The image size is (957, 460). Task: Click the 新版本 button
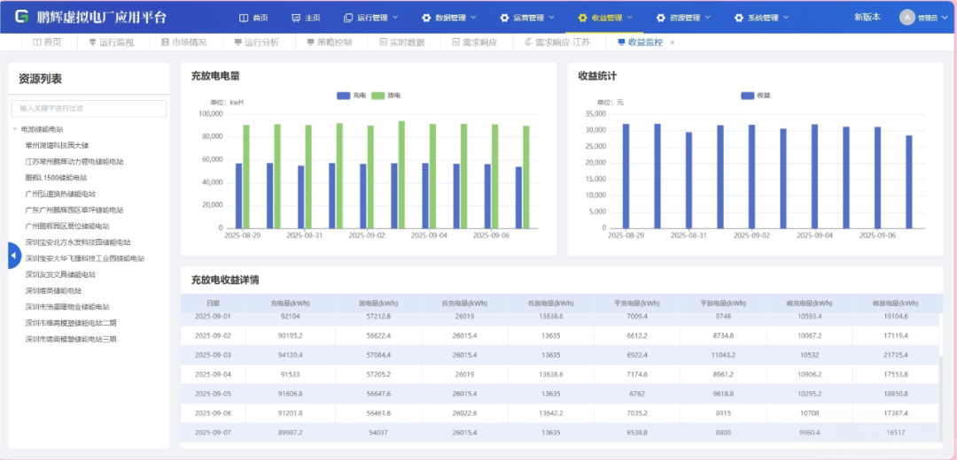pos(867,17)
